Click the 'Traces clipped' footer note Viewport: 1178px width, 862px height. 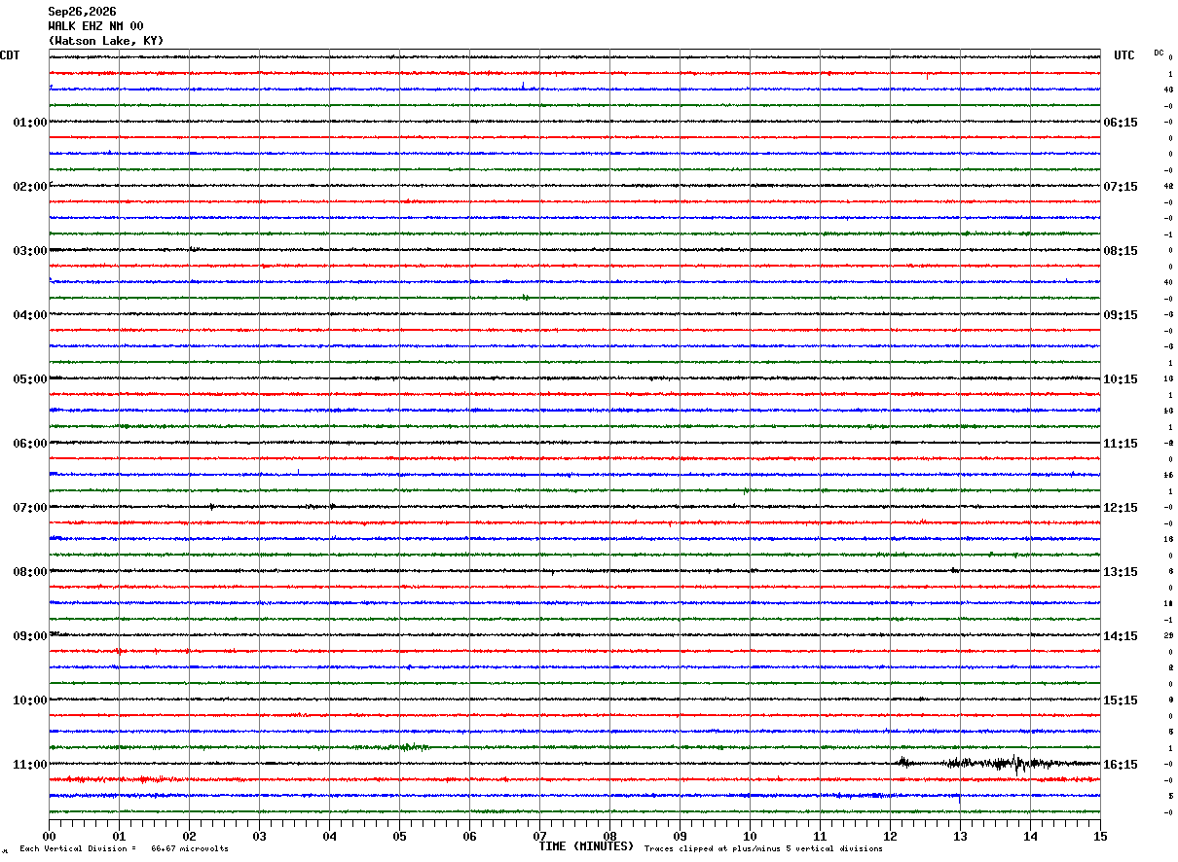click(x=763, y=848)
